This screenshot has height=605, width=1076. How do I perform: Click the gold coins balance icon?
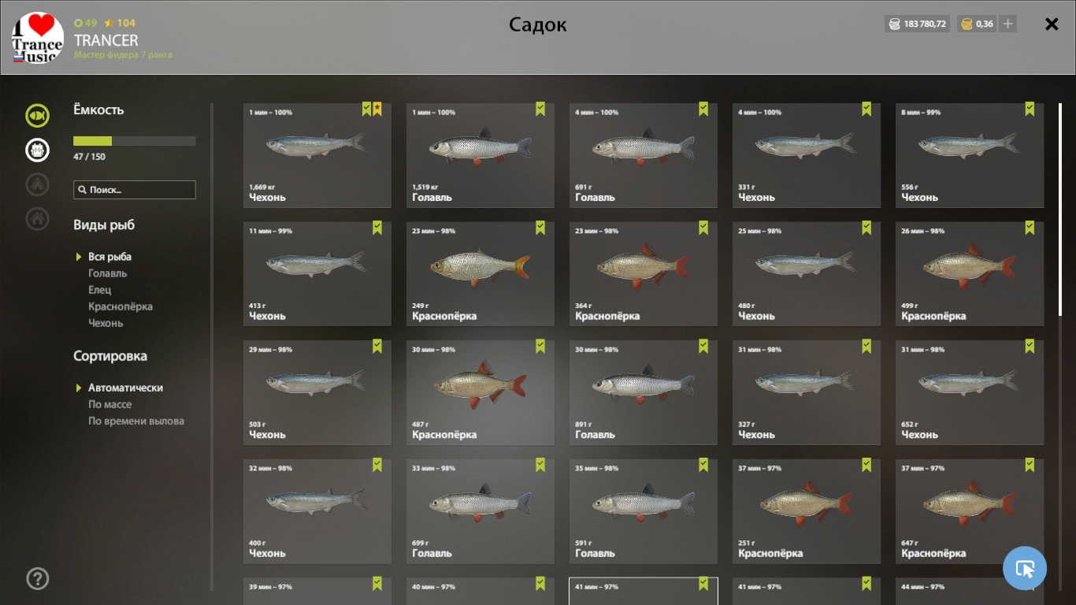click(x=967, y=24)
